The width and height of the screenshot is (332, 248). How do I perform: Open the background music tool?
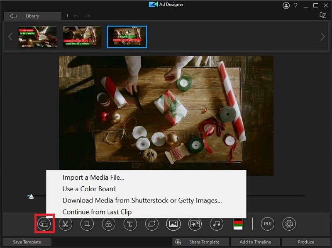pyautogui.click(x=216, y=224)
